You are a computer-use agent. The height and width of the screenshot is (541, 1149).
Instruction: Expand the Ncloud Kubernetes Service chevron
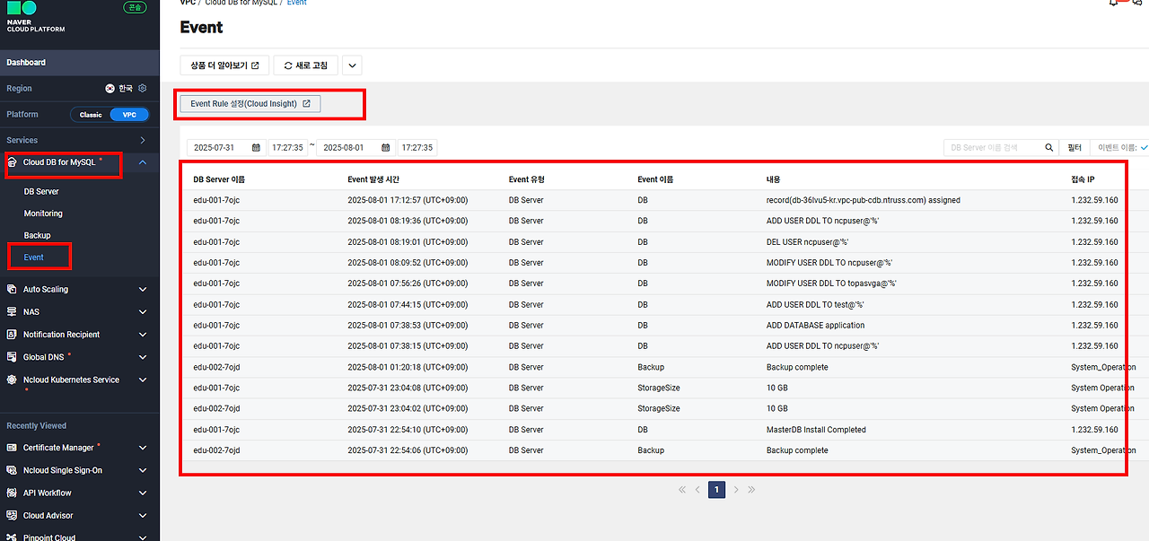(x=143, y=380)
